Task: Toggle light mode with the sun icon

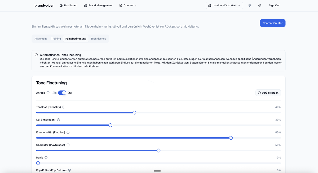Action: [260, 5]
